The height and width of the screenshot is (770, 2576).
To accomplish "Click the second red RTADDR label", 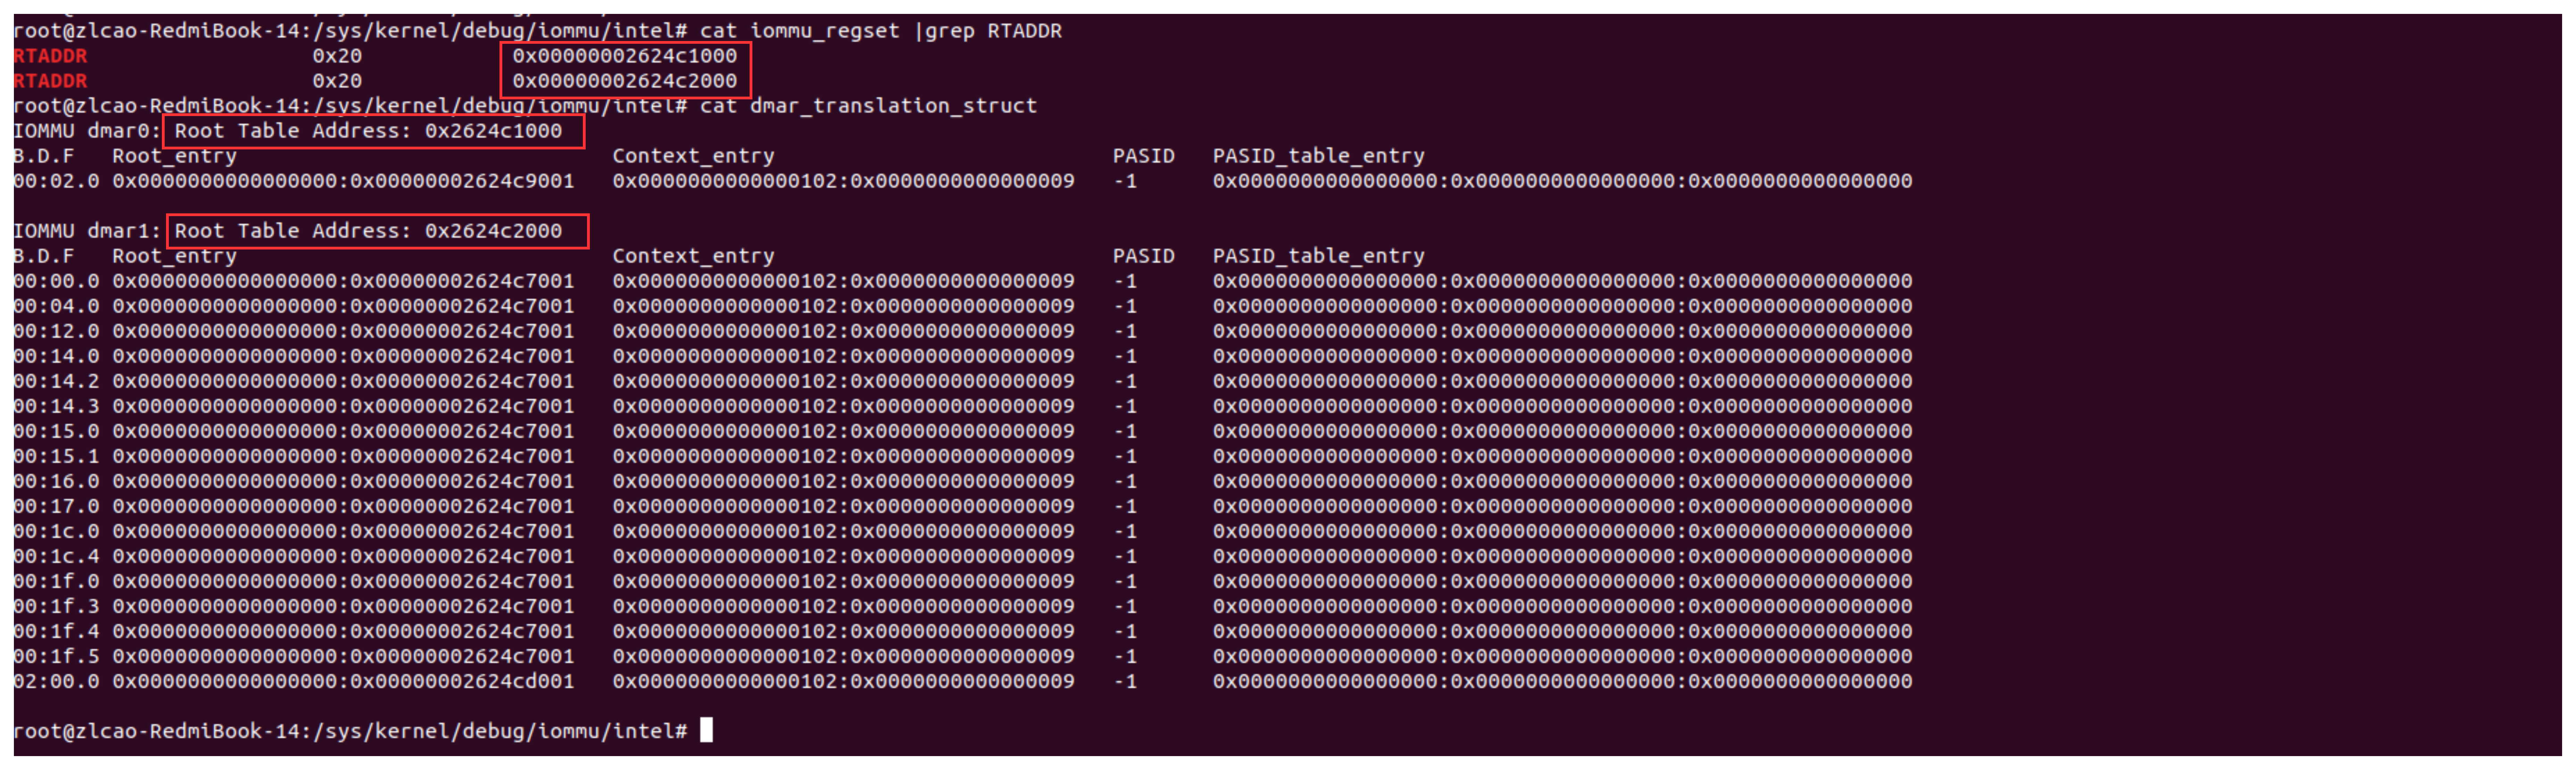I will (50, 81).
